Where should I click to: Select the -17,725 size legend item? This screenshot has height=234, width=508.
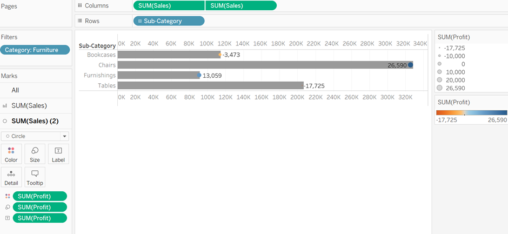tap(451, 48)
